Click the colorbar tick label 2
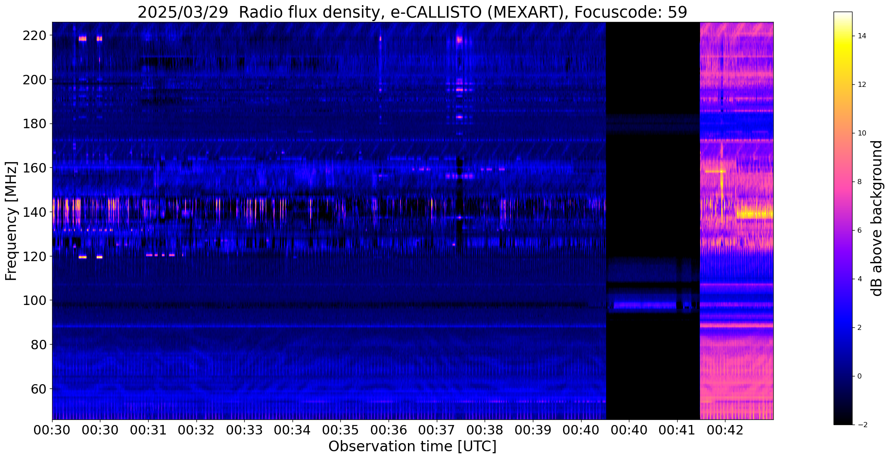Screen dimensions: 890x459 (859, 328)
